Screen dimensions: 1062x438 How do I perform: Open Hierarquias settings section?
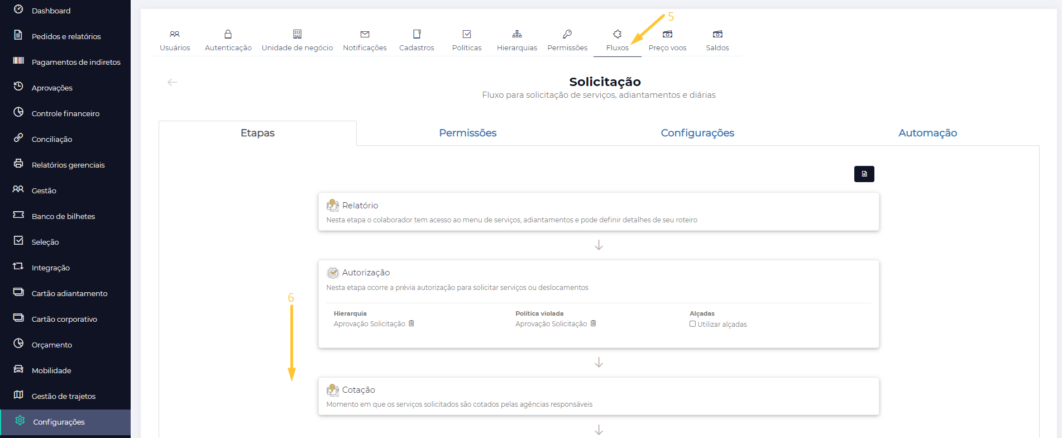(x=516, y=40)
